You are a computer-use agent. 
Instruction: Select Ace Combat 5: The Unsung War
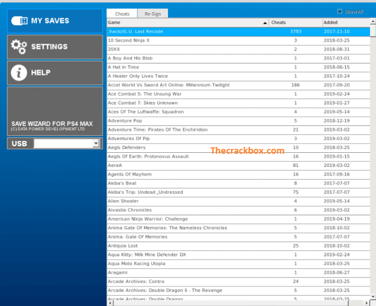238,94
